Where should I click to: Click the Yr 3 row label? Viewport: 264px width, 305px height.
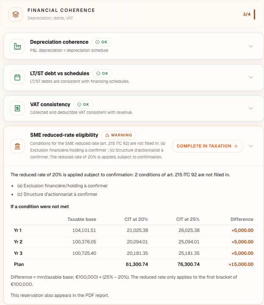[x=18, y=253]
